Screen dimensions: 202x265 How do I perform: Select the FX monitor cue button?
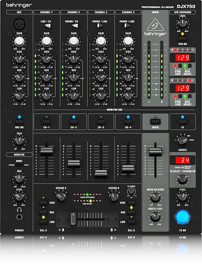[x=182, y=122]
